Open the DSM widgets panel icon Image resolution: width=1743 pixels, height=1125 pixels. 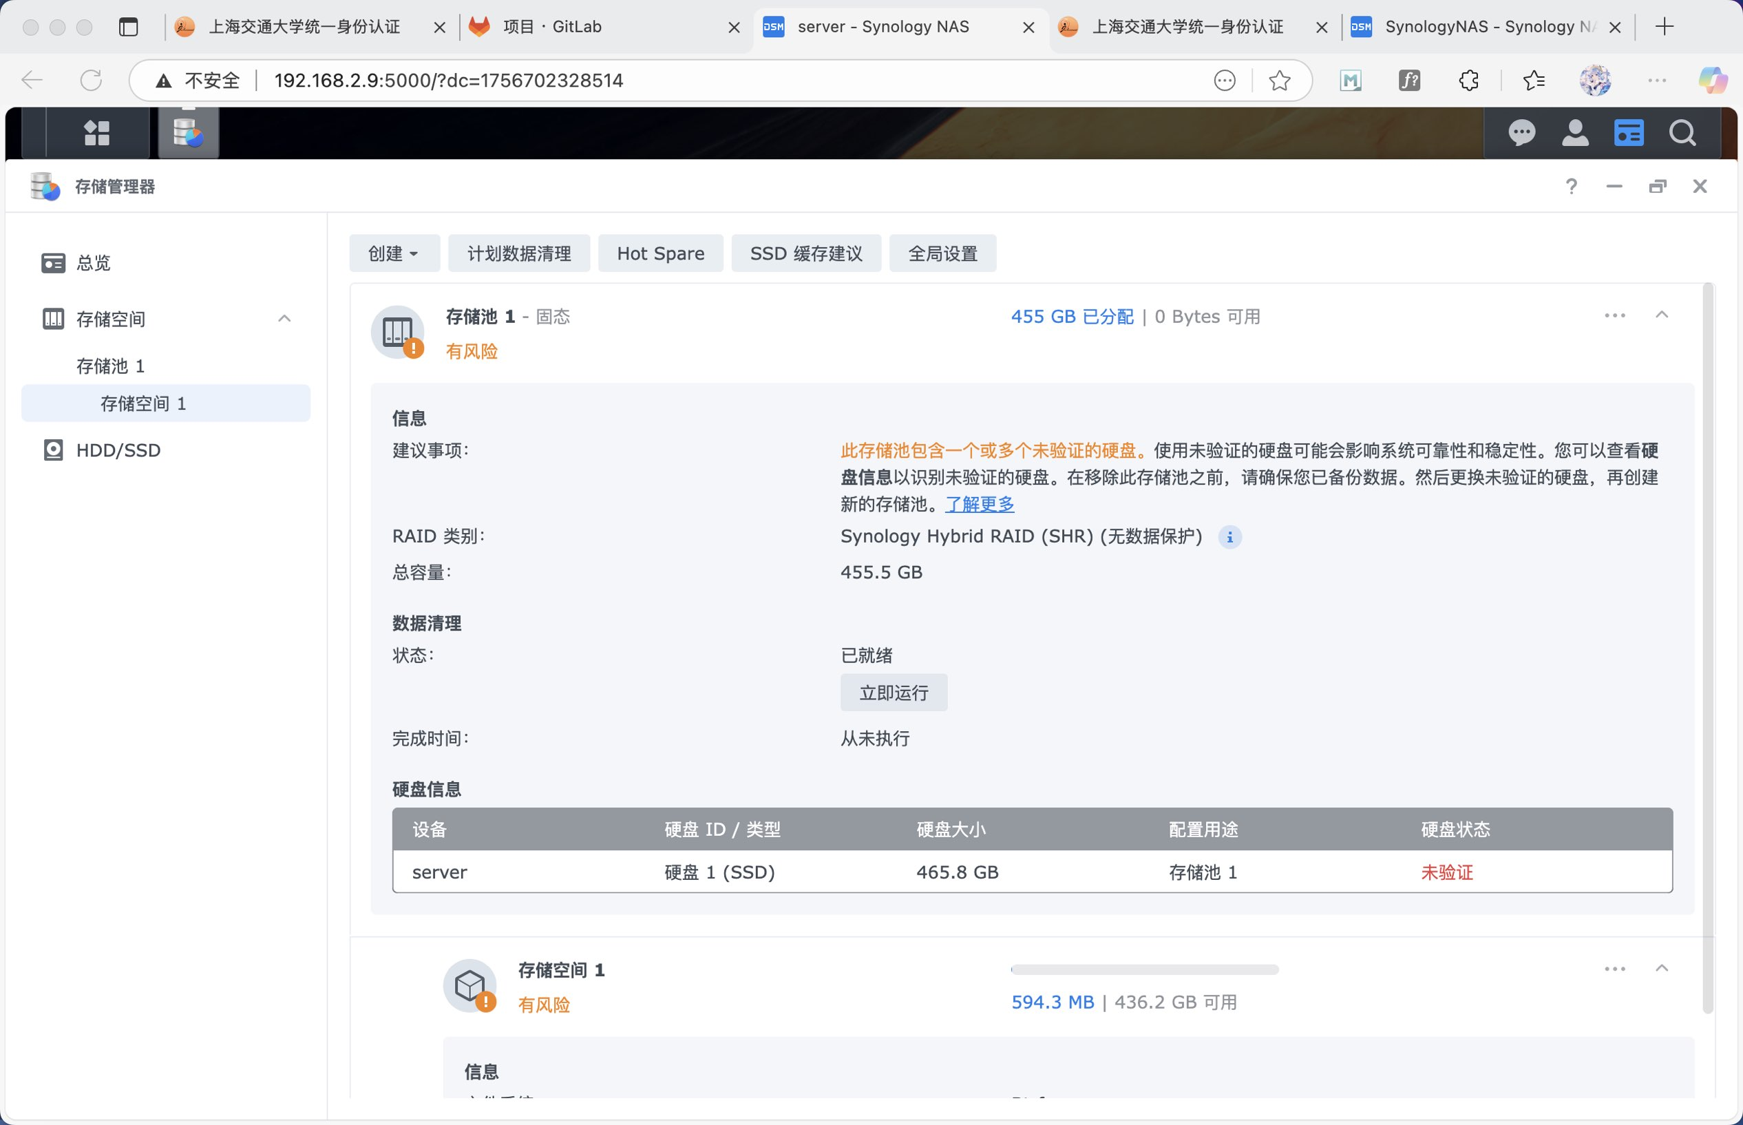point(1628,133)
